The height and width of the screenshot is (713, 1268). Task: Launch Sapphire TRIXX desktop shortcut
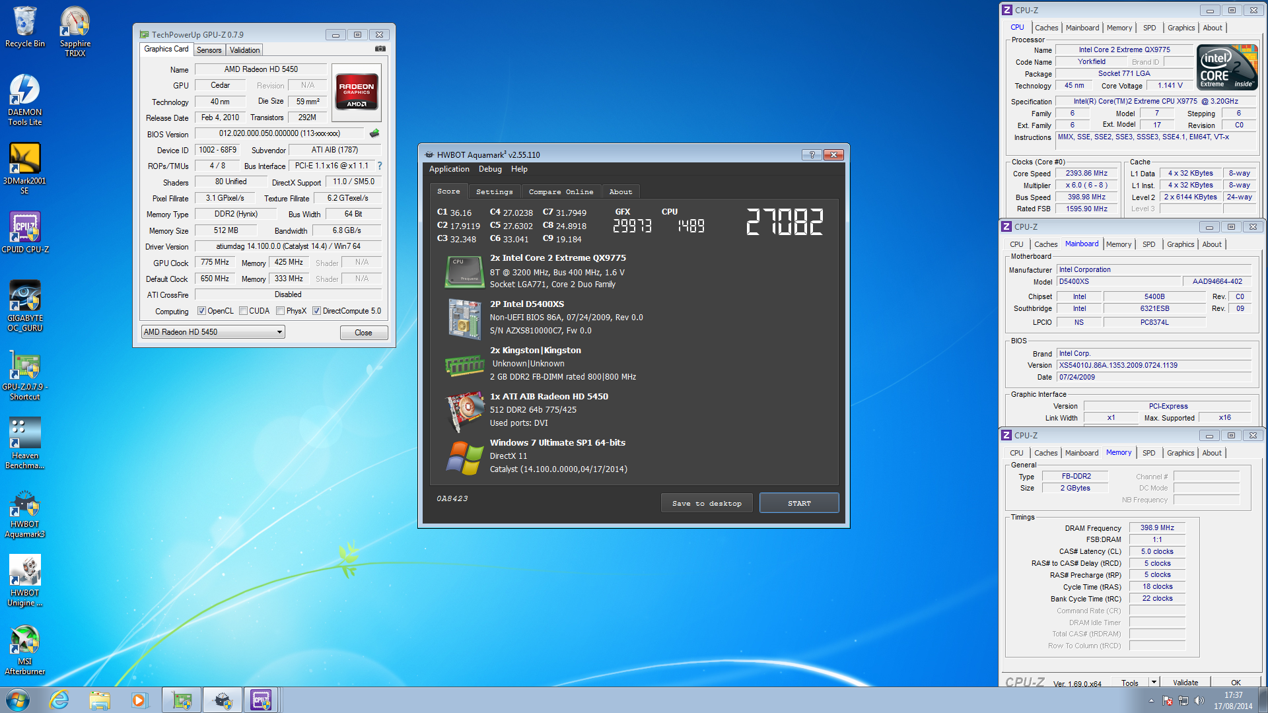tap(75, 31)
